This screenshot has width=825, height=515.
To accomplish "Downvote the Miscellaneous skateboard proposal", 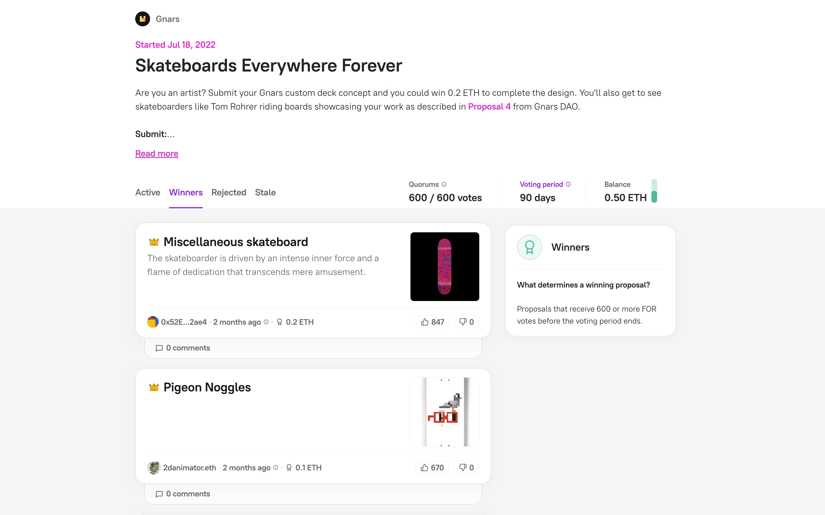I will pos(466,322).
